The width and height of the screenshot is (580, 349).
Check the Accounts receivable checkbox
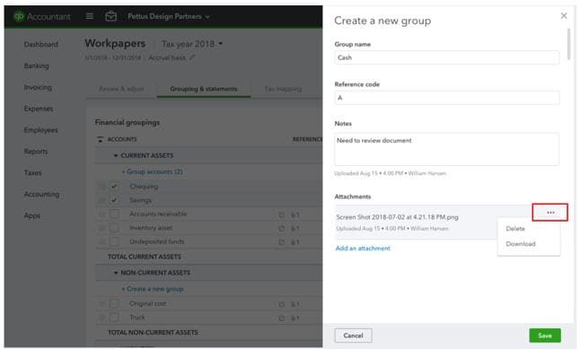coord(114,214)
